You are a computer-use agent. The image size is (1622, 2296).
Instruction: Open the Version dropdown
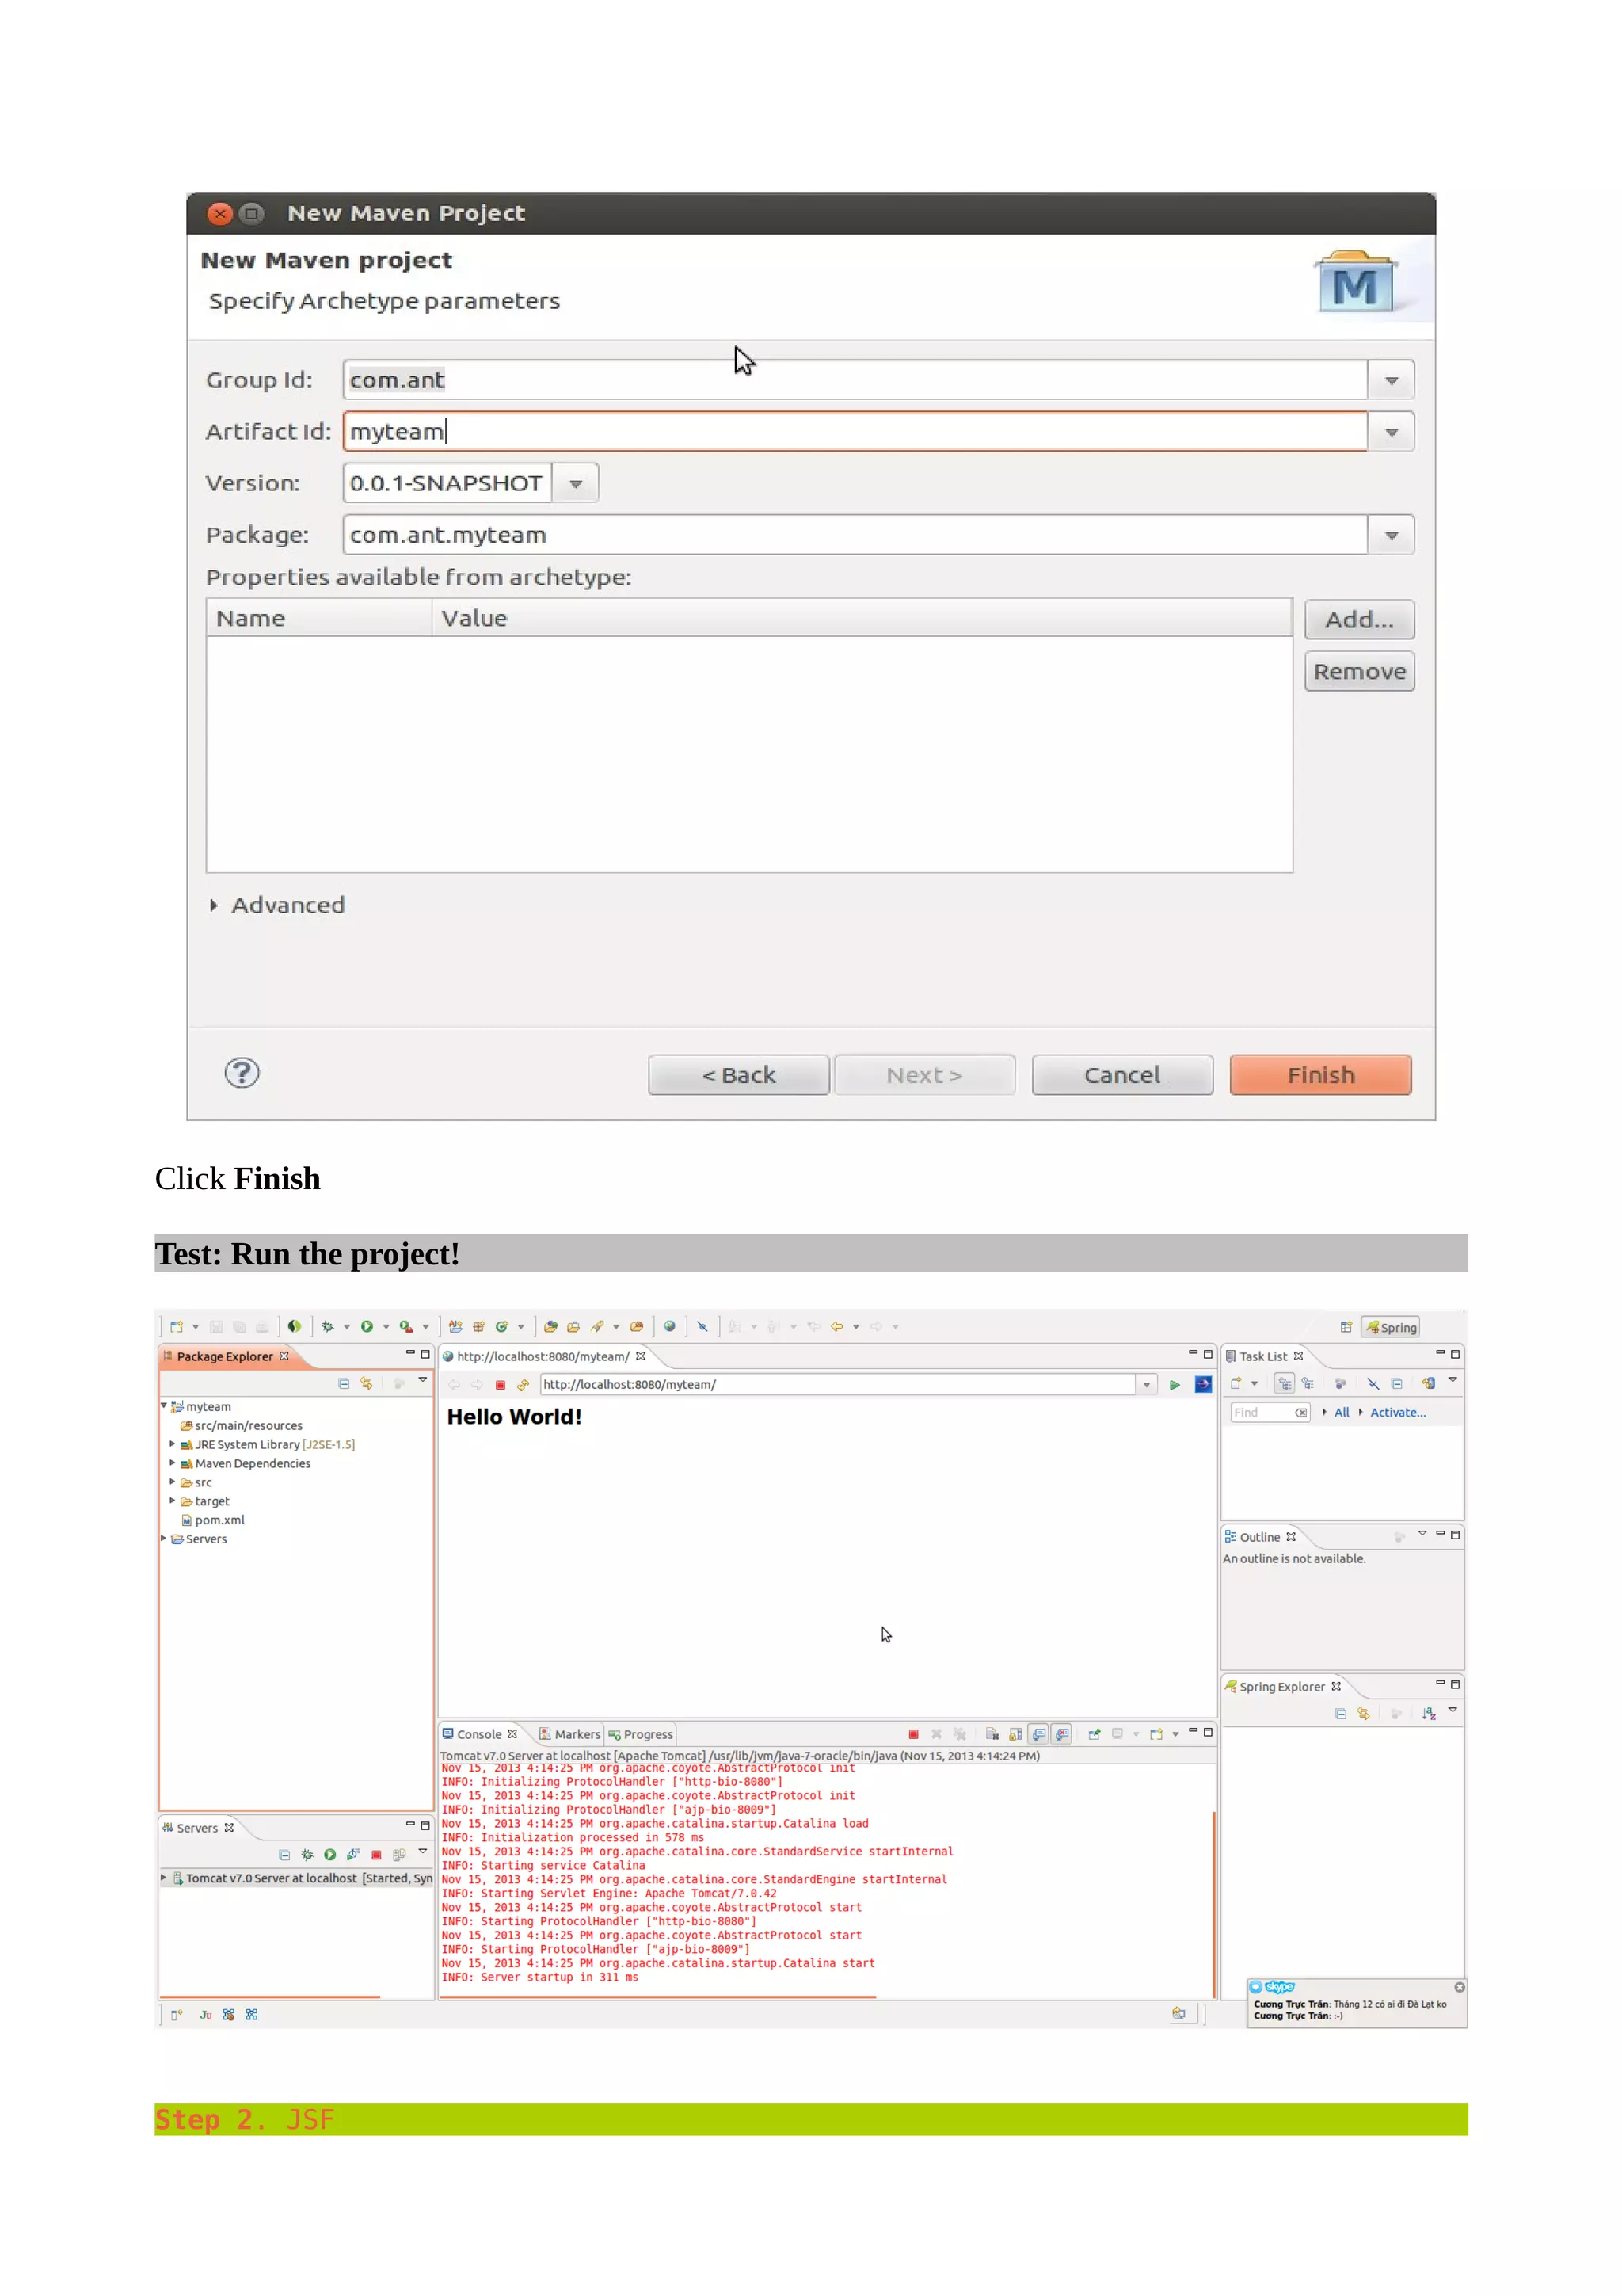point(576,483)
